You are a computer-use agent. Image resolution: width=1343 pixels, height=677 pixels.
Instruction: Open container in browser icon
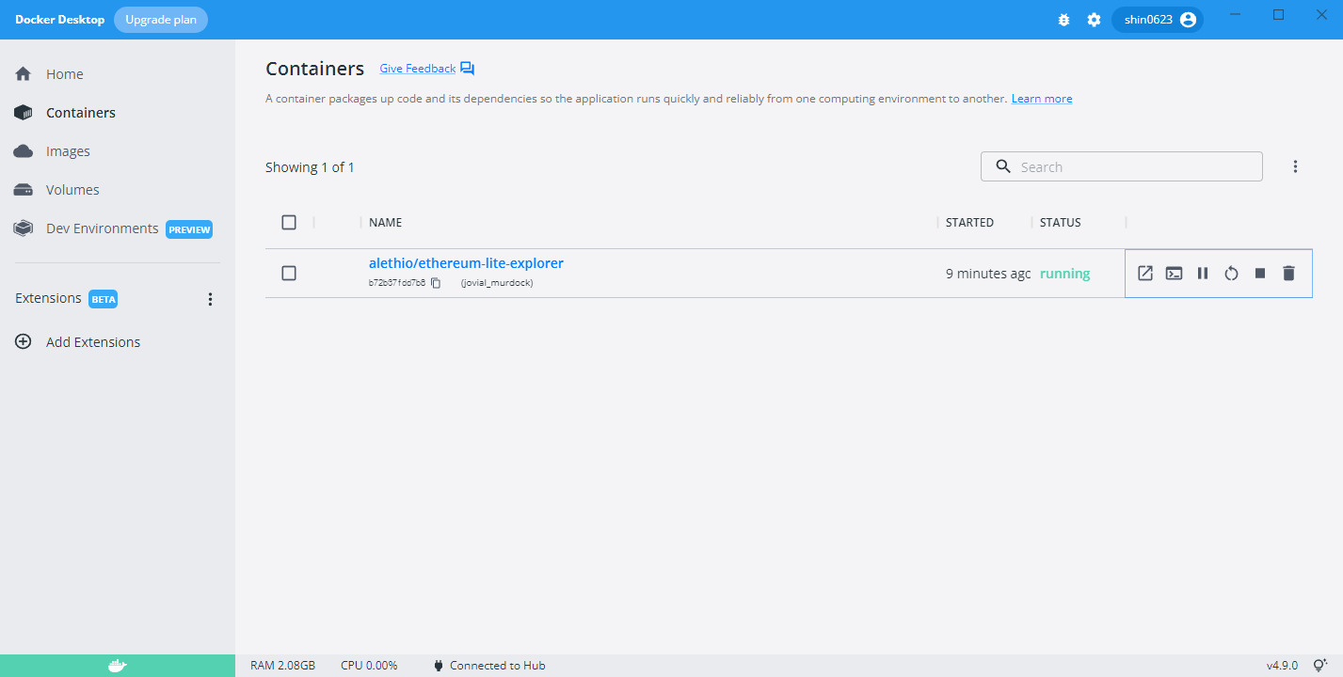(x=1145, y=274)
